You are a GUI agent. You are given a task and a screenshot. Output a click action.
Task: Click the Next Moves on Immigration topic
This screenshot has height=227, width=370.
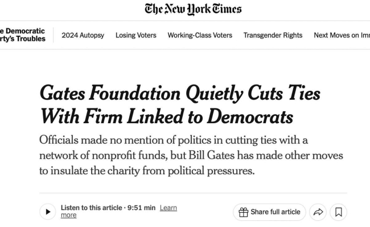(342, 35)
